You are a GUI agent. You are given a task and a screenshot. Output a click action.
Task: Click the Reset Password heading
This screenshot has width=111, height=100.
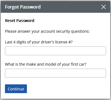click(x=20, y=21)
